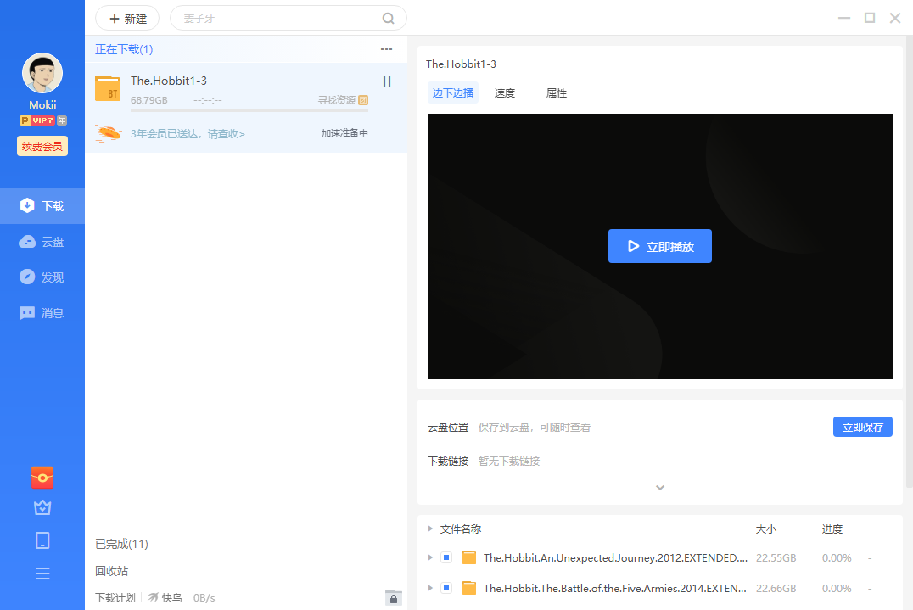Expand the download details chevron
The image size is (913, 610).
tap(660, 488)
